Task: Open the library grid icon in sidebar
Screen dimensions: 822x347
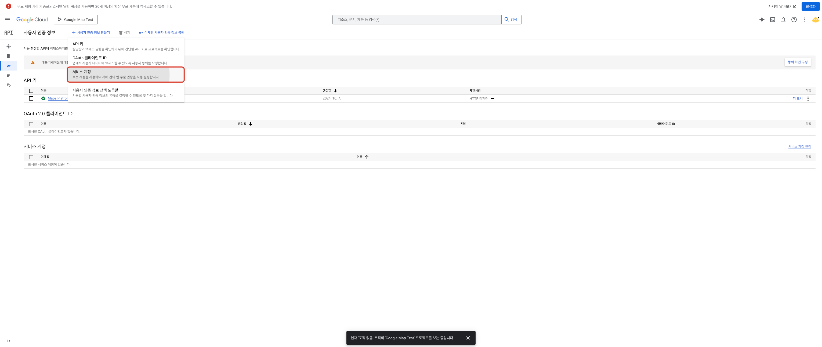Action: point(9,56)
